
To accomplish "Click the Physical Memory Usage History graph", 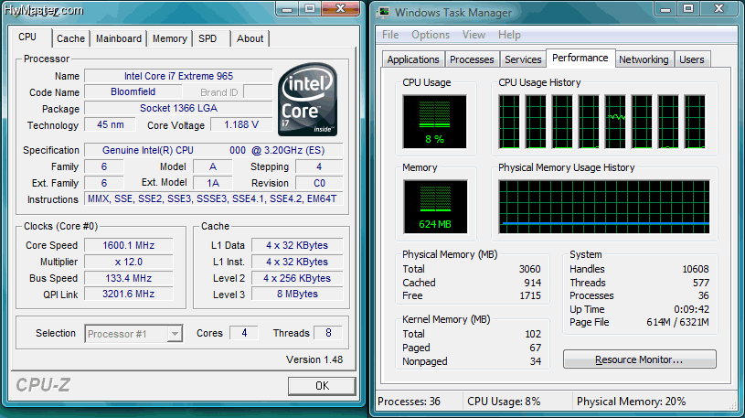I will 604,207.
